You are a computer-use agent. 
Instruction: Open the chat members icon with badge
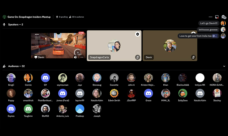point(223,17)
